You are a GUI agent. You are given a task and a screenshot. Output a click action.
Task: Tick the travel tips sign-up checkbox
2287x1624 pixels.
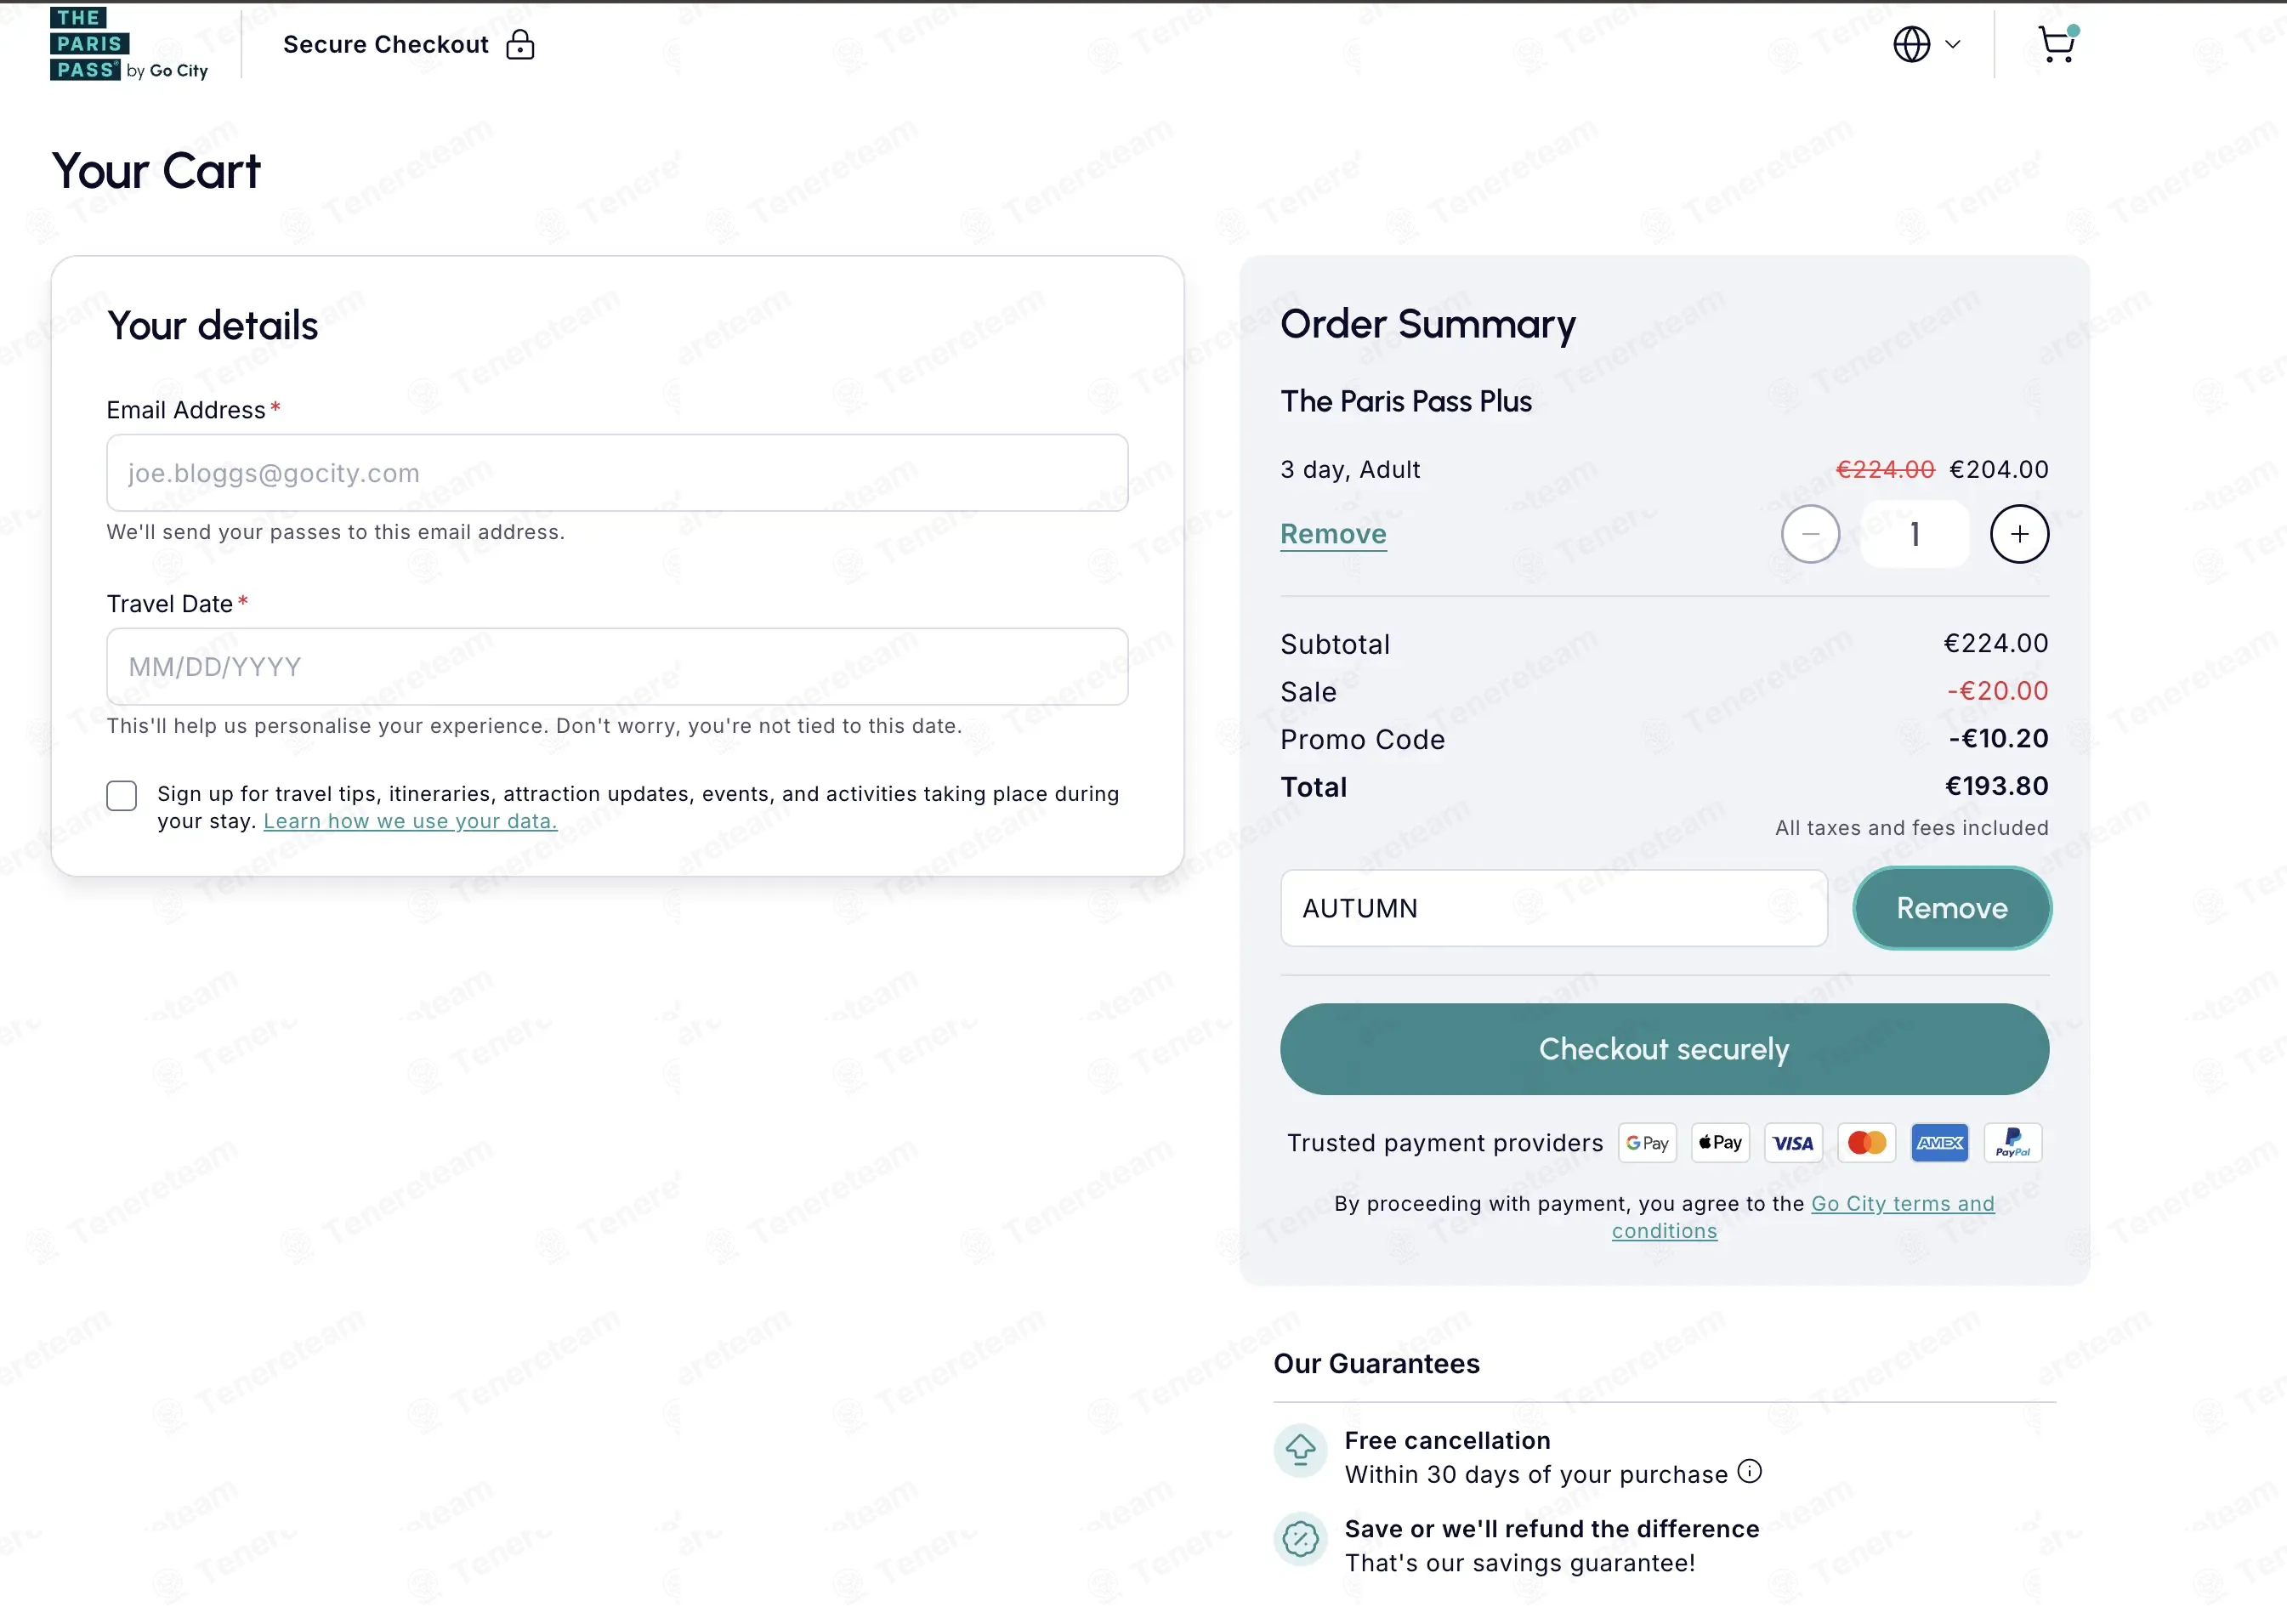pos(122,796)
